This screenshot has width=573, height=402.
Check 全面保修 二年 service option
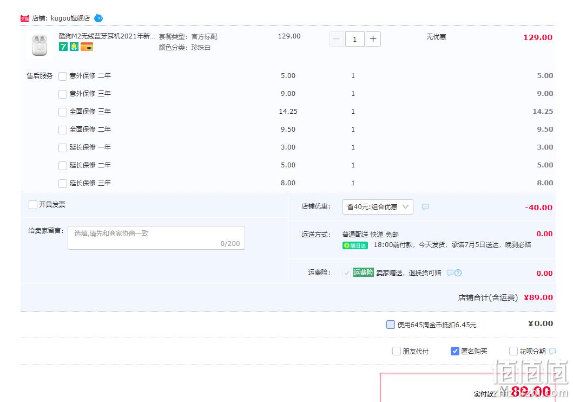[63, 130]
